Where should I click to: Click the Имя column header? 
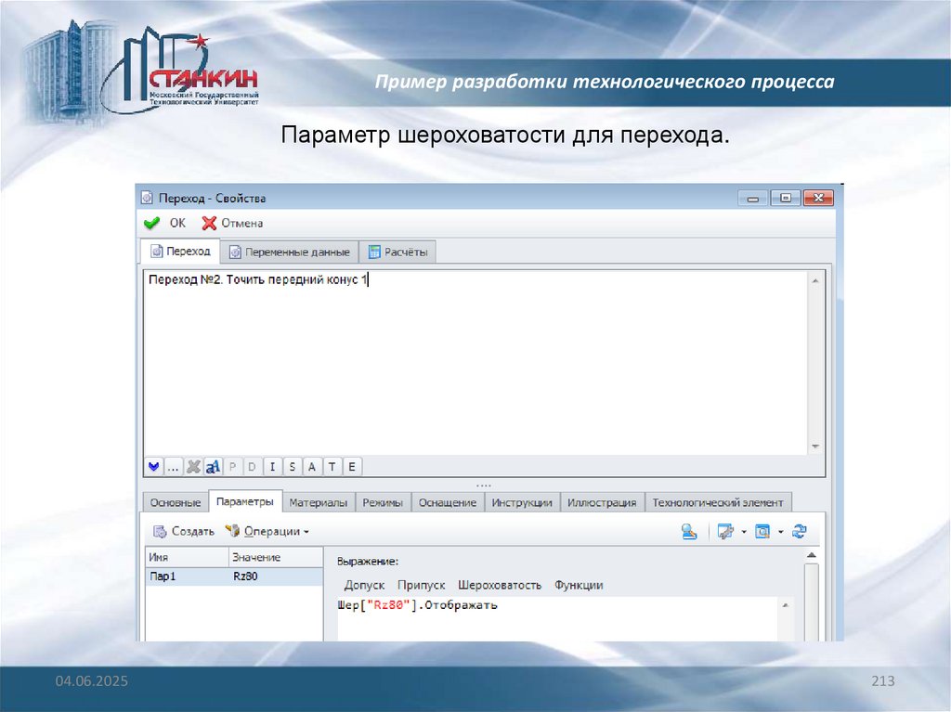coord(188,557)
